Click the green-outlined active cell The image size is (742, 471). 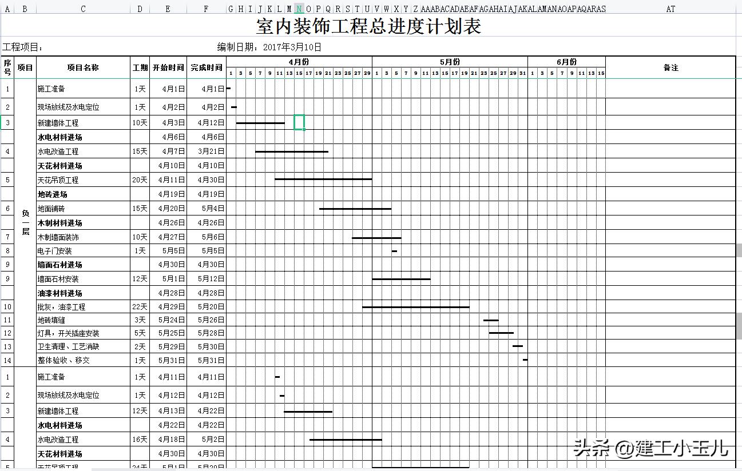pyautogui.click(x=299, y=122)
